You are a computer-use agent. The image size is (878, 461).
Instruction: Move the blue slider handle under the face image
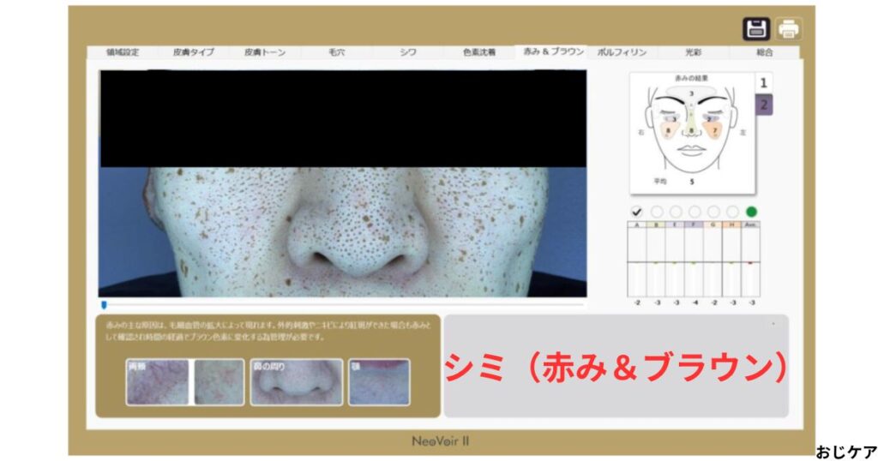(104, 305)
